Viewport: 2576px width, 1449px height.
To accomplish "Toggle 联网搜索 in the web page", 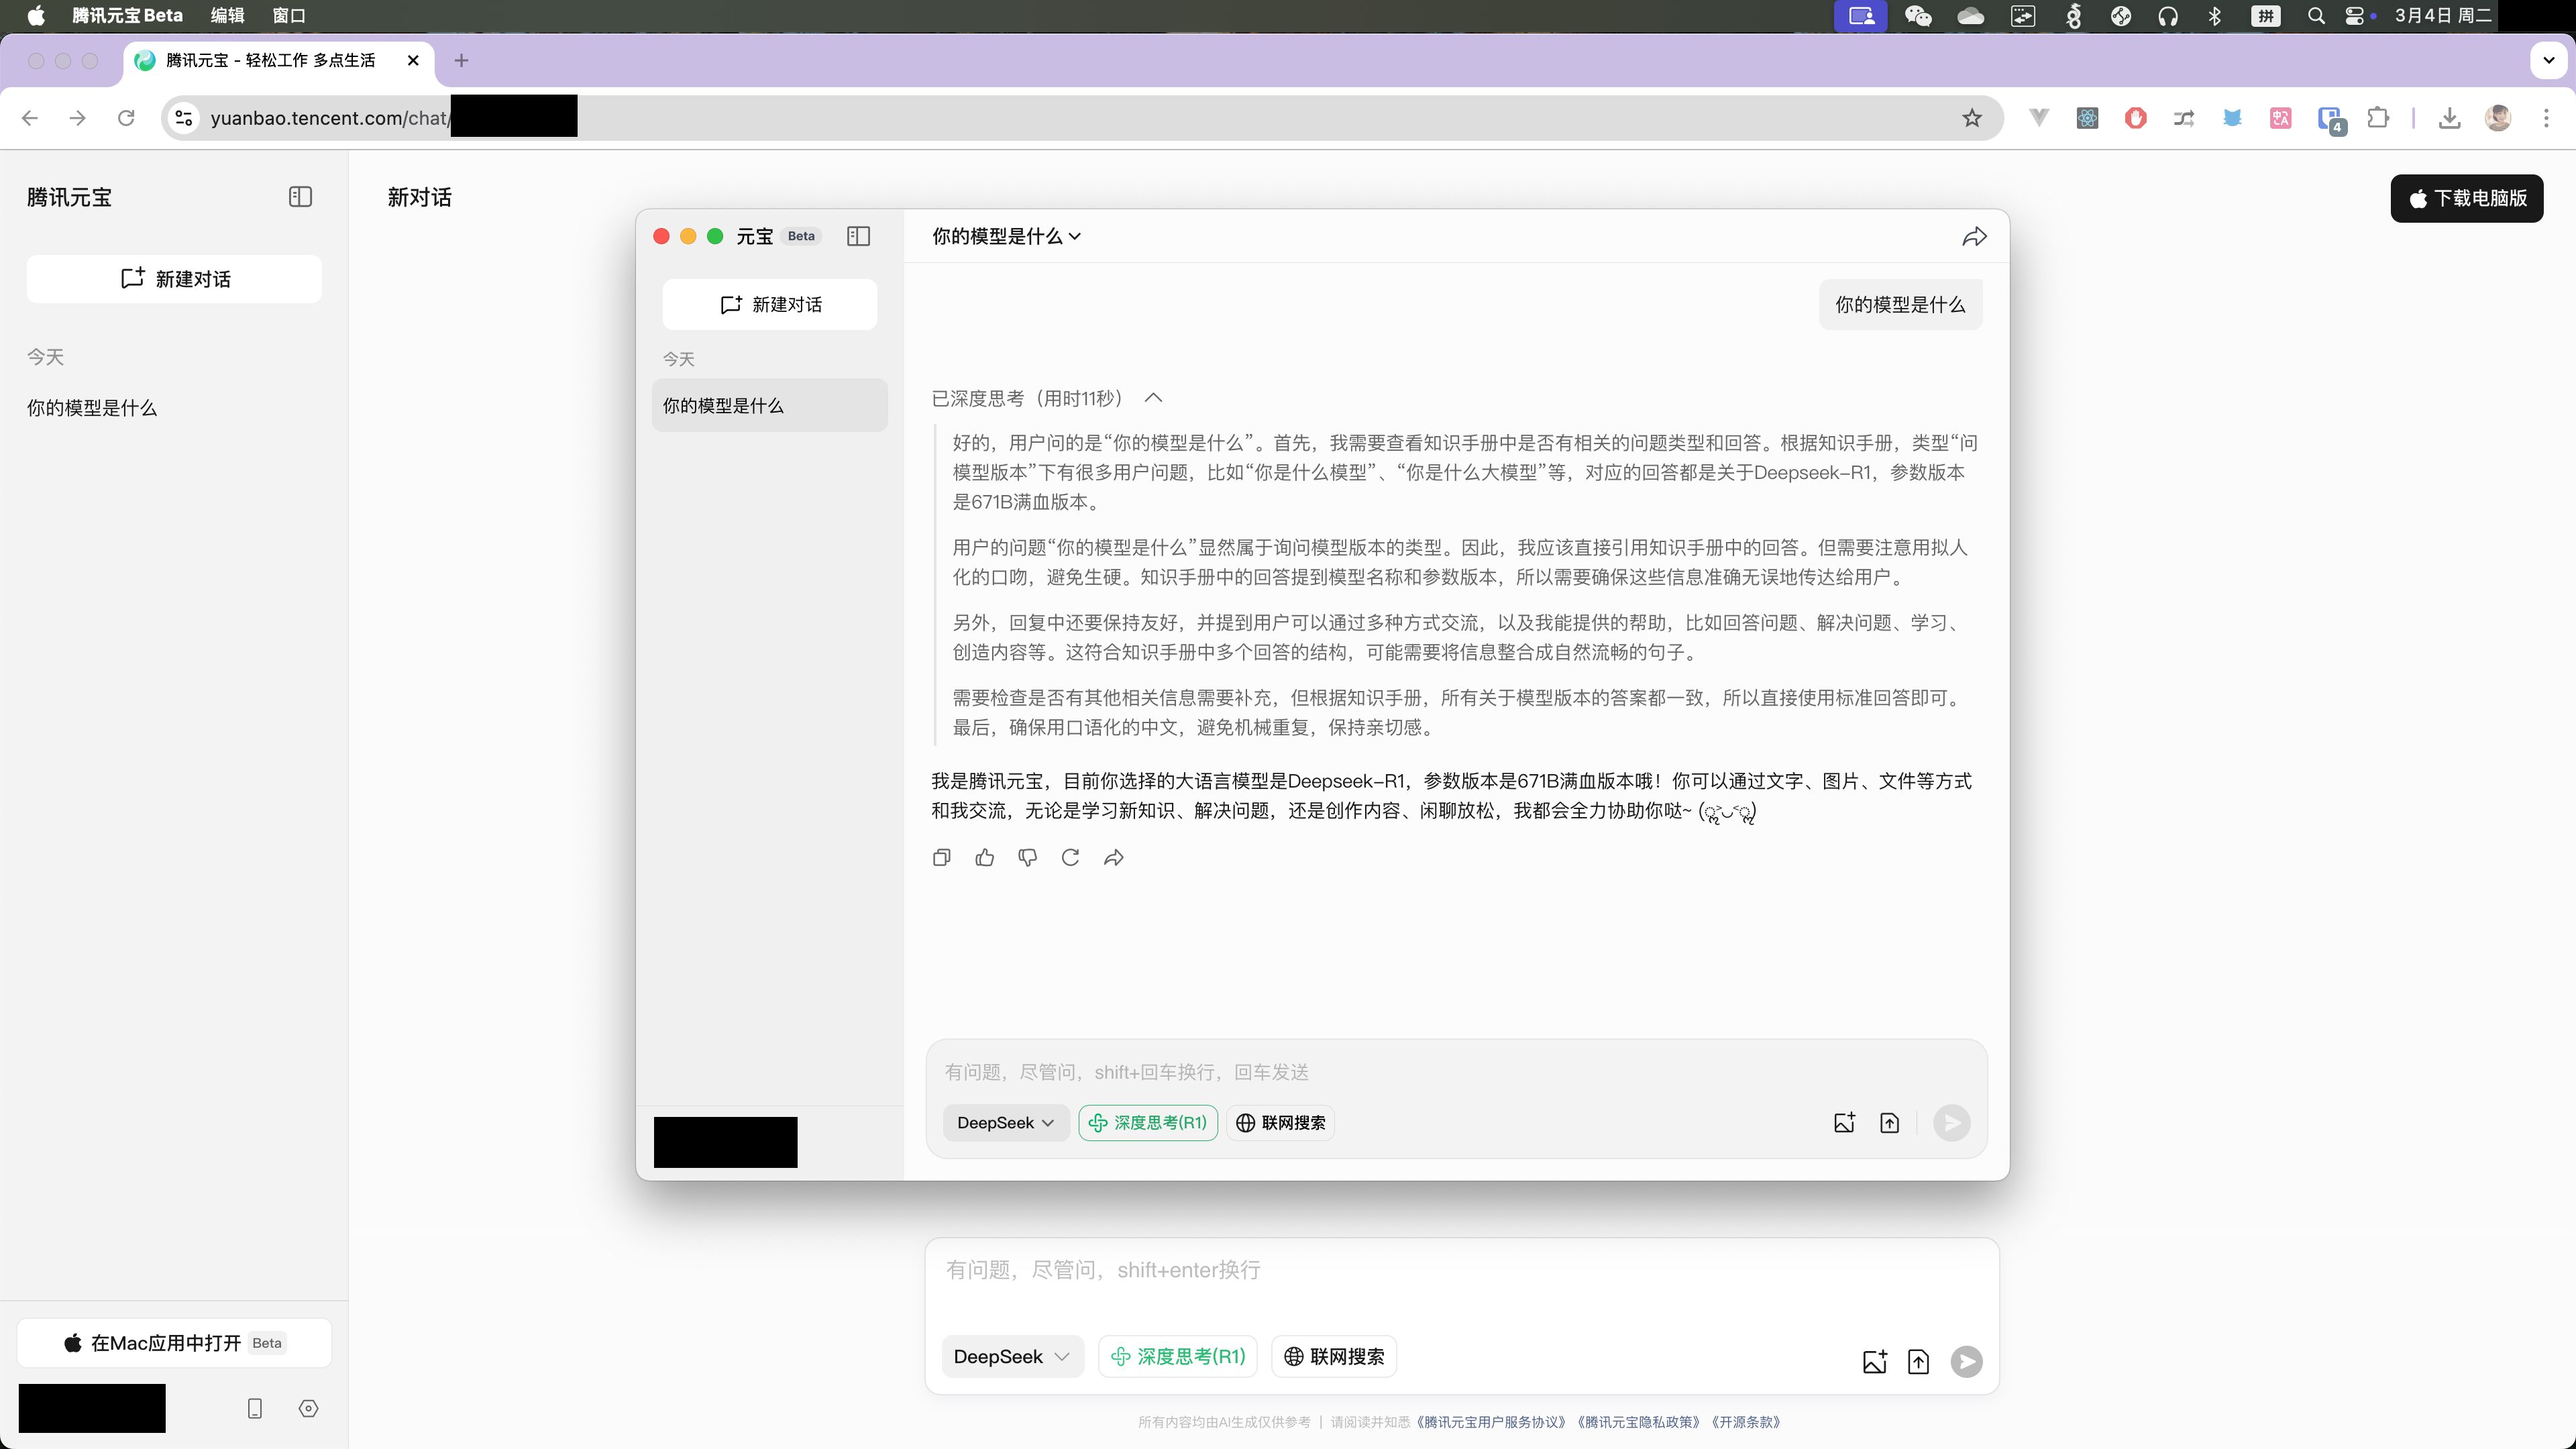I will (x=1334, y=1357).
